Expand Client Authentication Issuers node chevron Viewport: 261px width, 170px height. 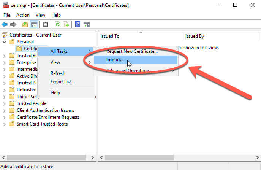pos(4,111)
